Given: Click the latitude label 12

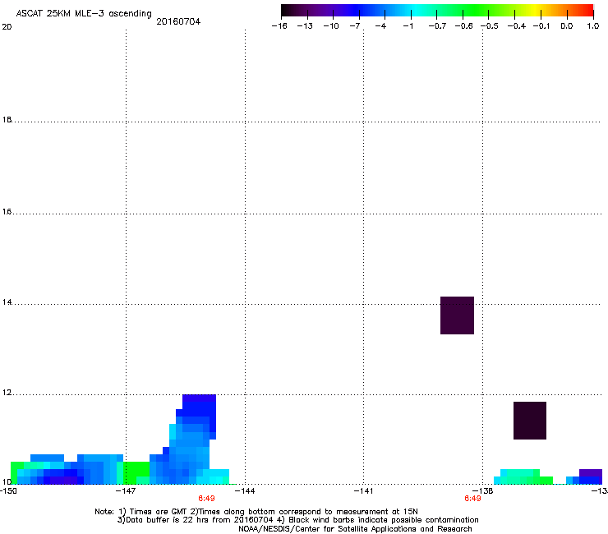Looking at the screenshot, I should point(7,393).
